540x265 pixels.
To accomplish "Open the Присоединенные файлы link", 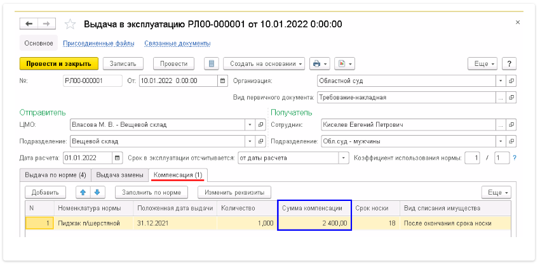I will click(x=98, y=44).
